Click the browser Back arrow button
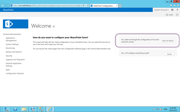Viewport: 180px width, 112px height. [x=3, y=5]
